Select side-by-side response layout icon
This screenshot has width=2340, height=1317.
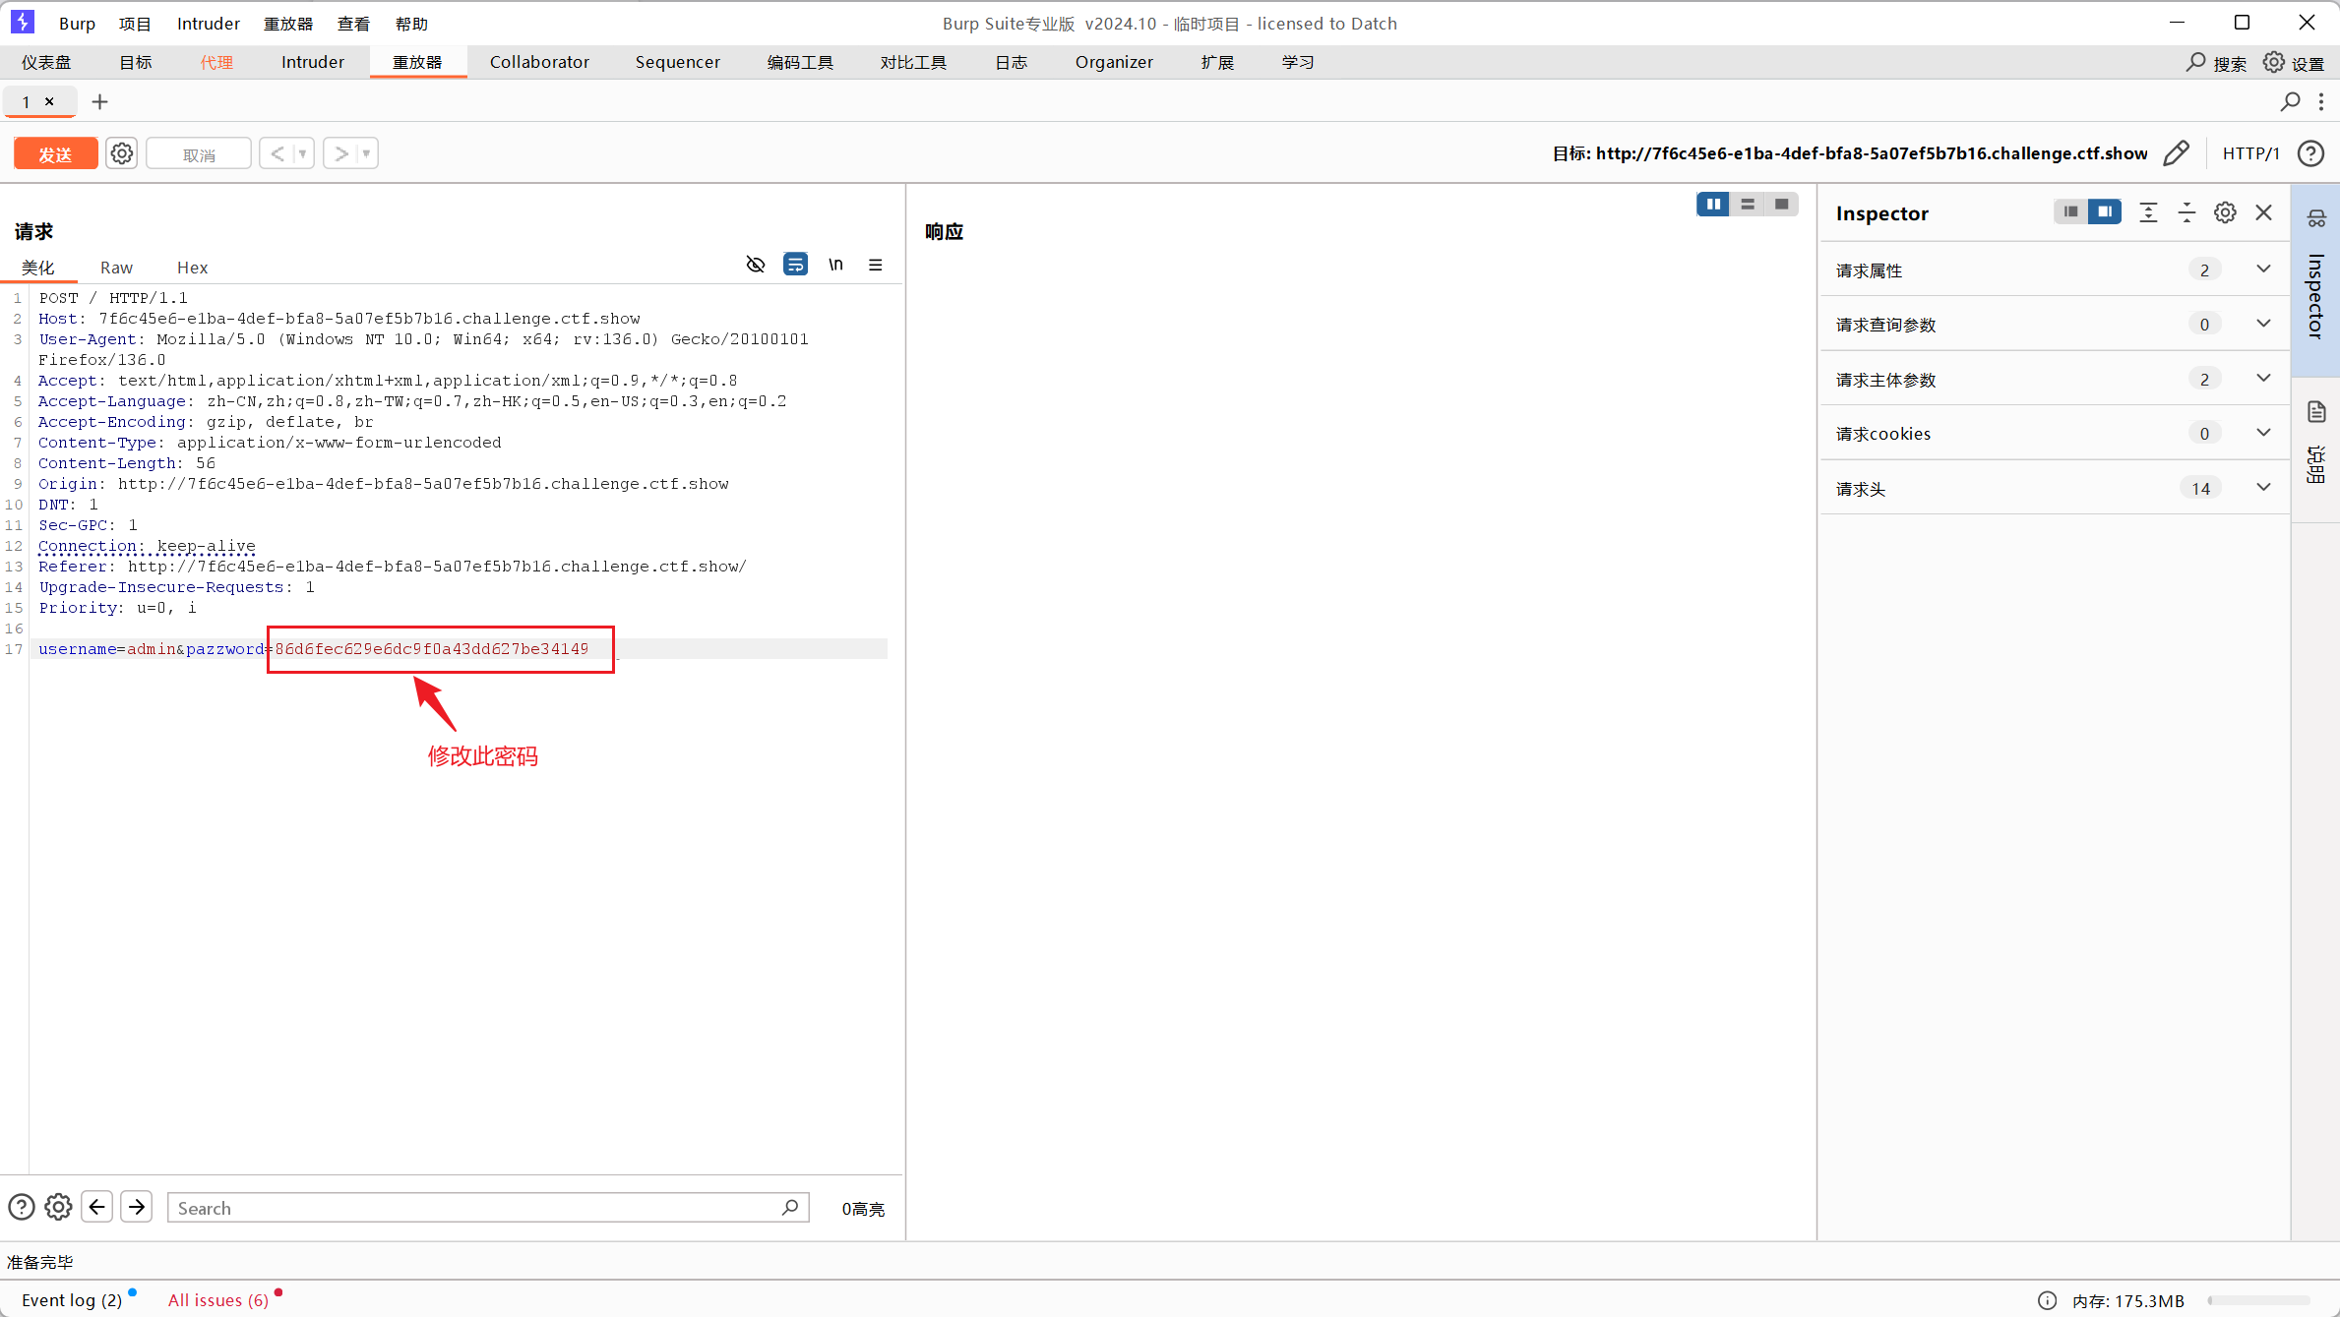1713,204
